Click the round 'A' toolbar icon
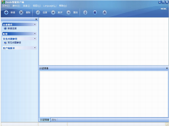 (105, 12)
